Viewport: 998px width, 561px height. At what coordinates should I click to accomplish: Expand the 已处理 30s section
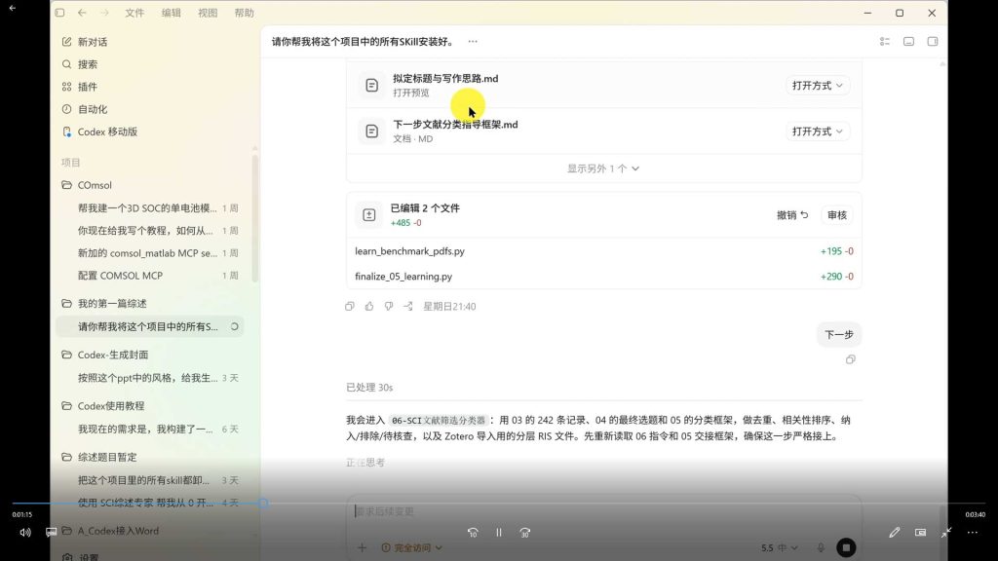[x=369, y=388]
